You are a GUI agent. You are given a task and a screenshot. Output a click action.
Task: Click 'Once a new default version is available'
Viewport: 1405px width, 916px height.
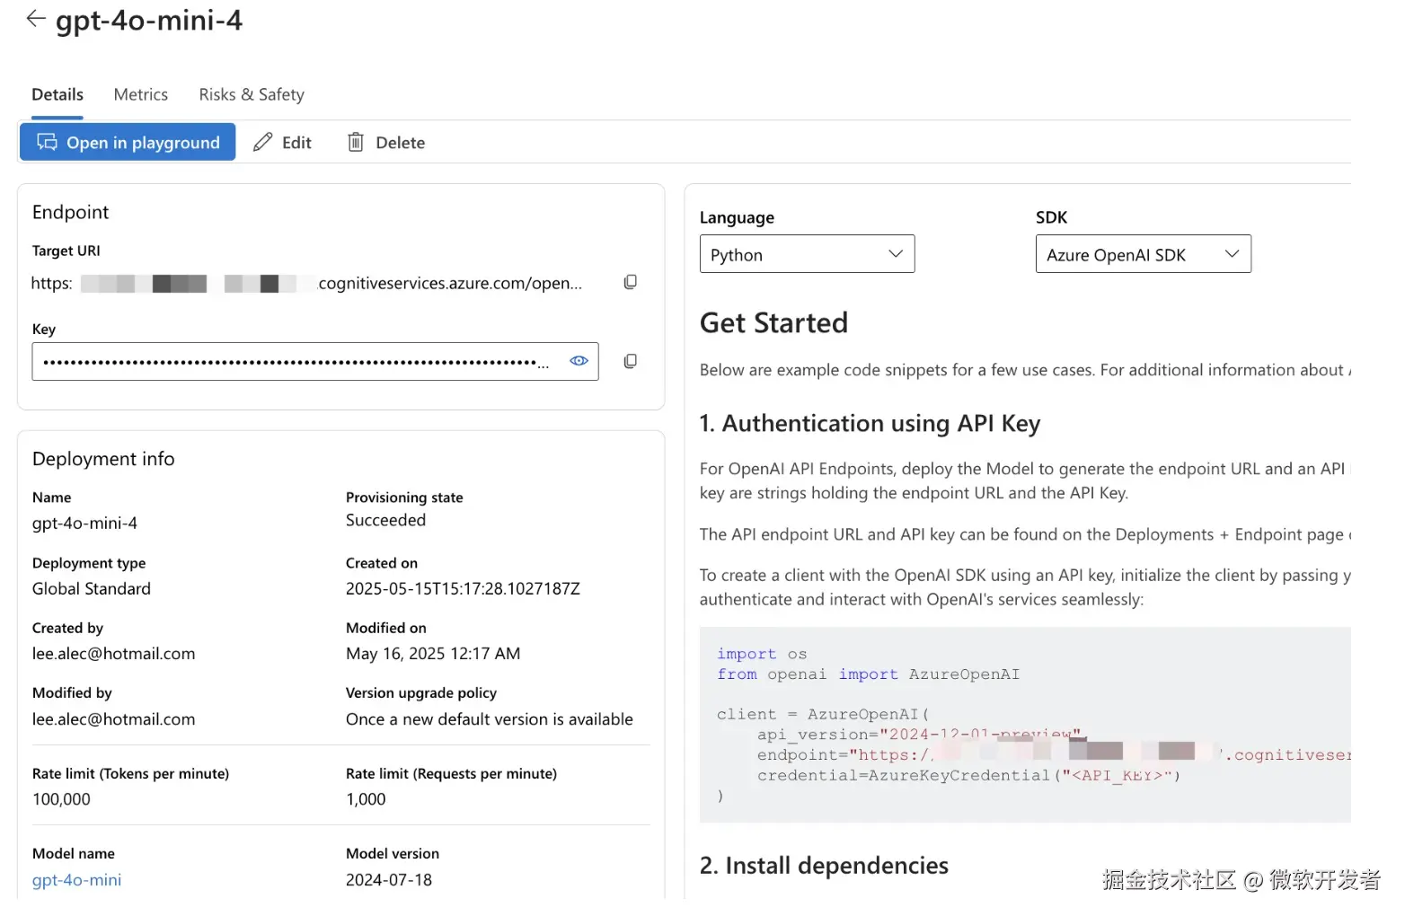tap(490, 719)
